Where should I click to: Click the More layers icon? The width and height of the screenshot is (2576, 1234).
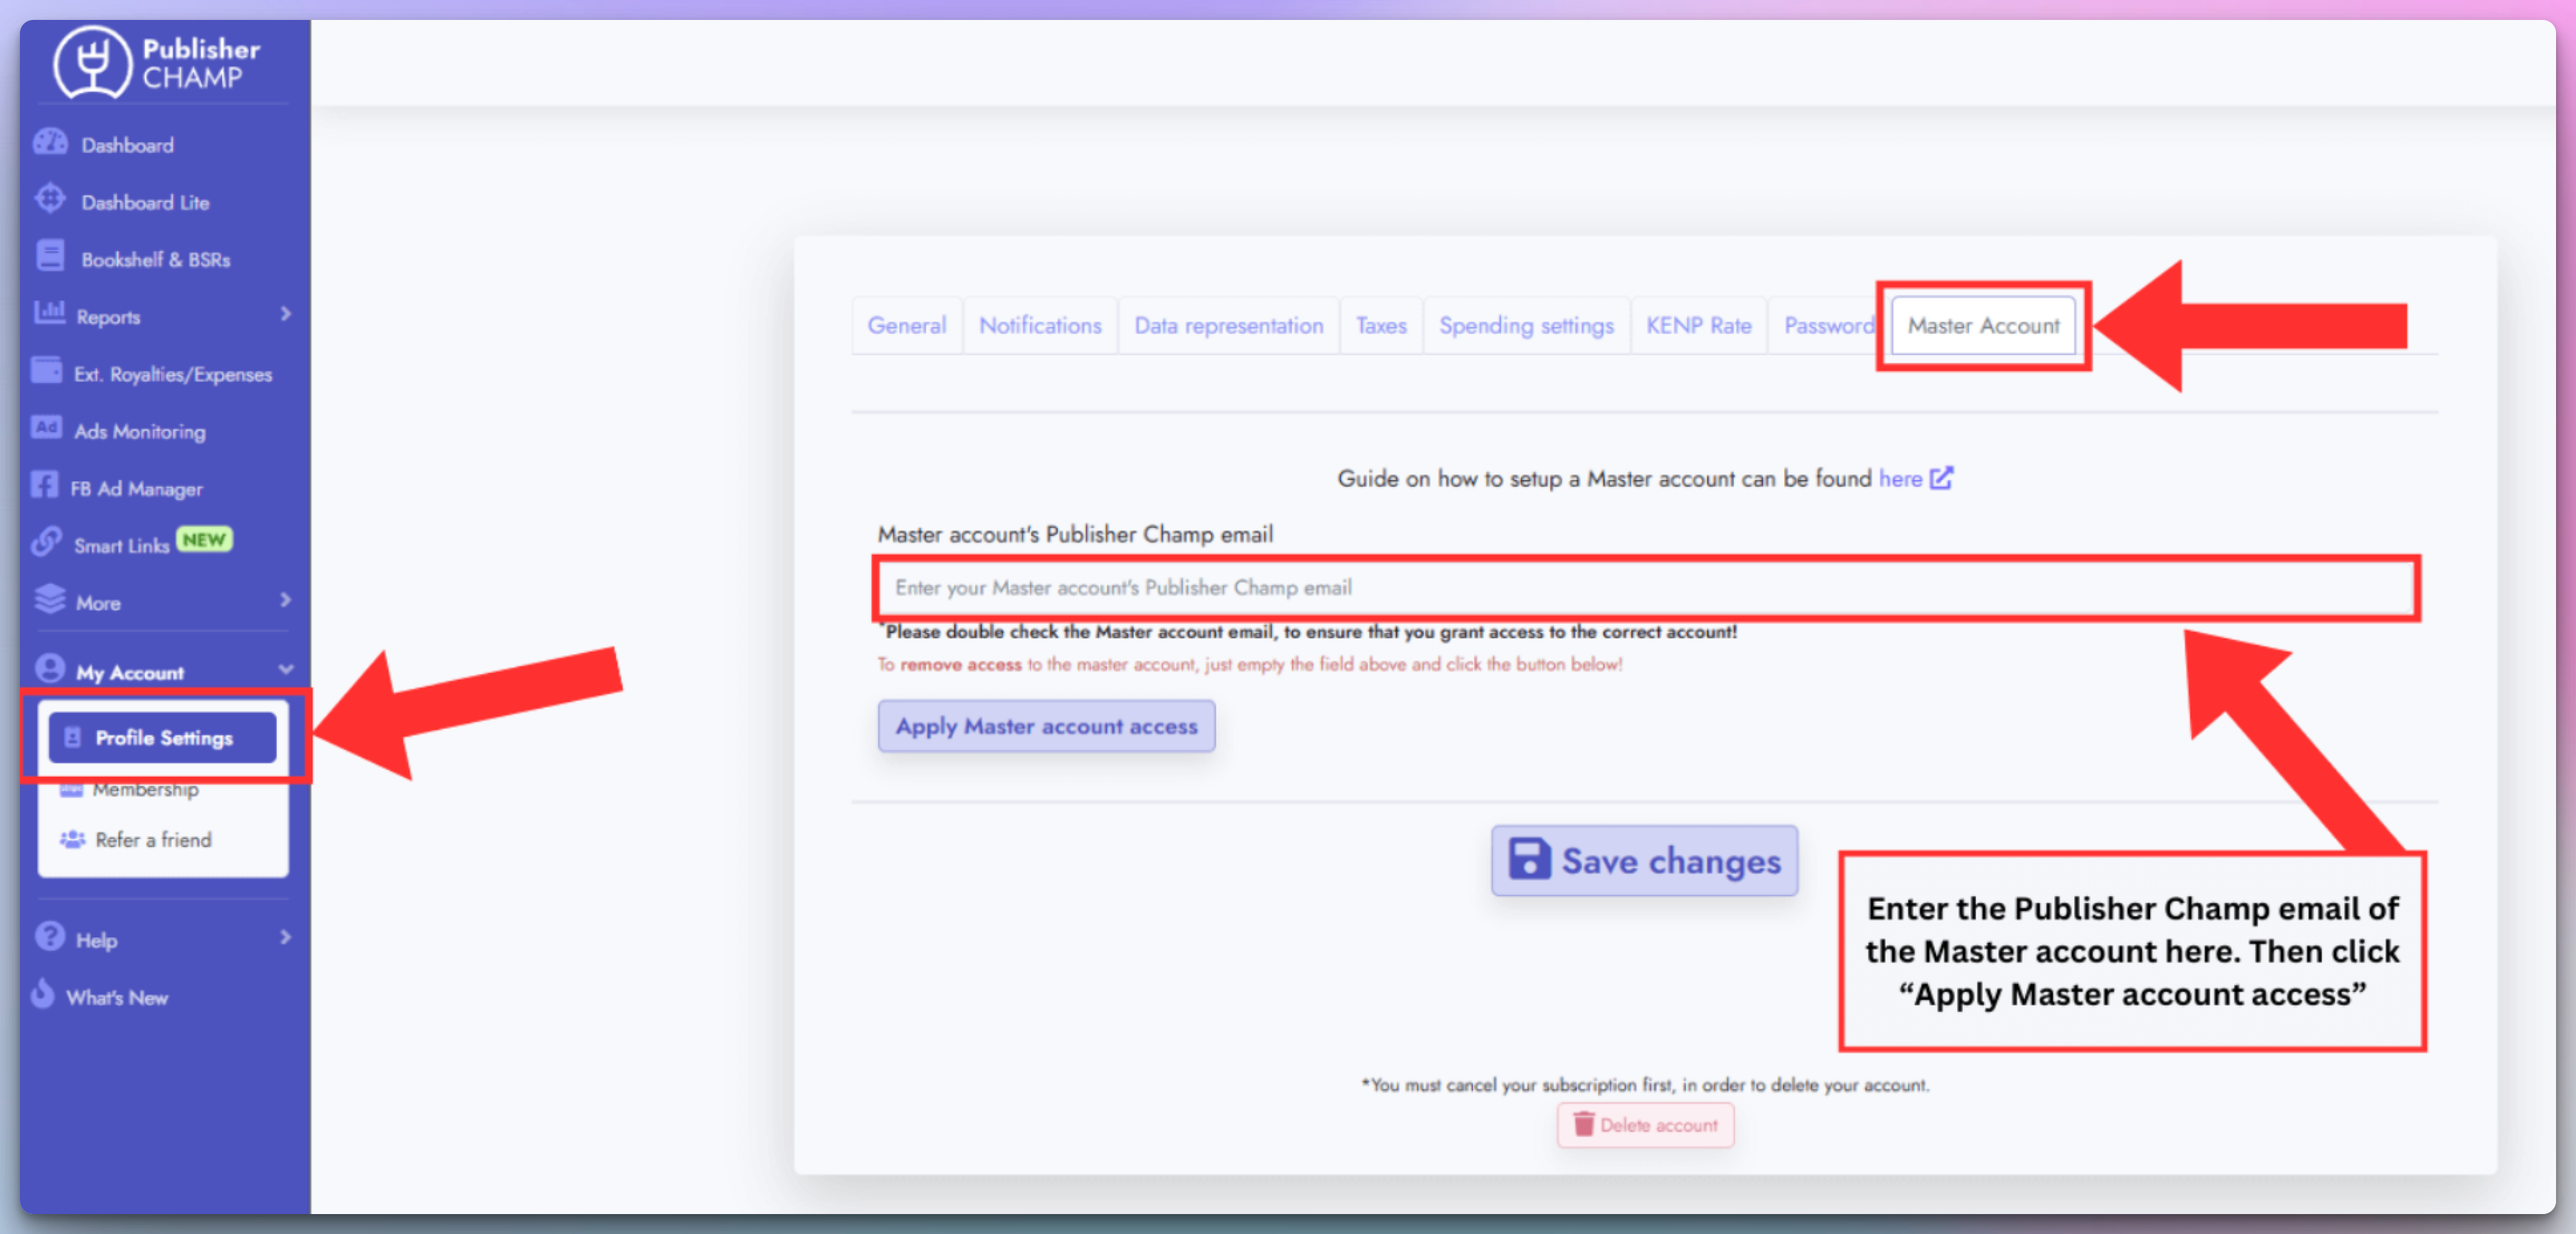49,600
